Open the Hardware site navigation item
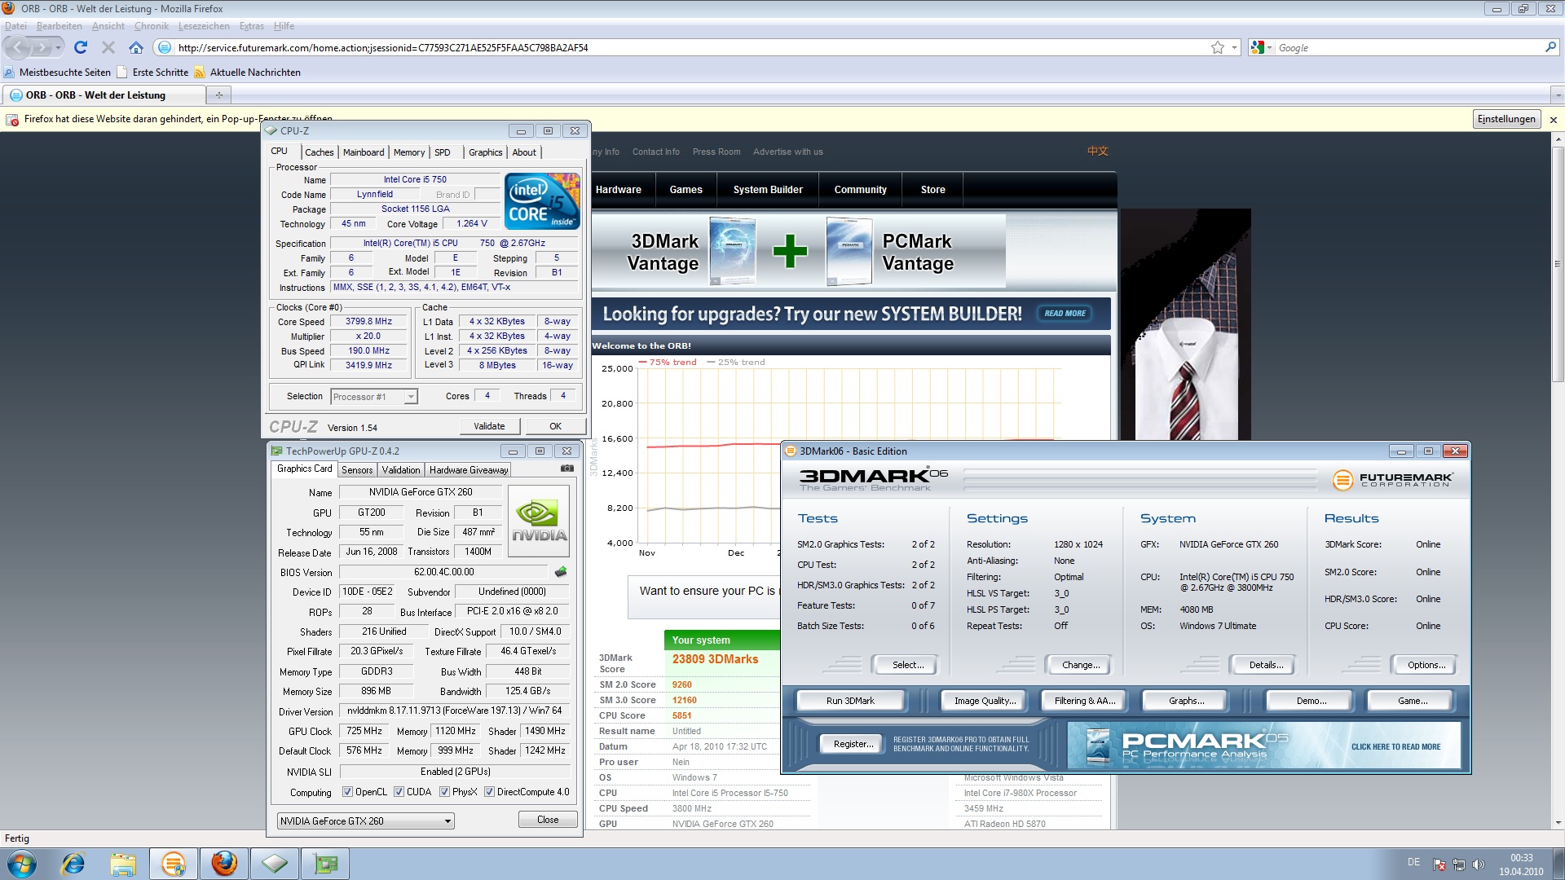 pos(618,190)
